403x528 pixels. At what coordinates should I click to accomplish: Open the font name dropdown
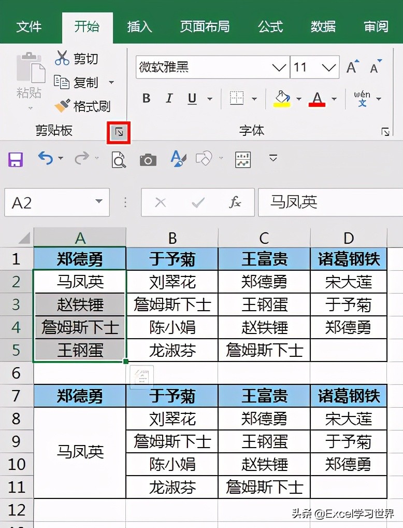(x=279, y=67)
